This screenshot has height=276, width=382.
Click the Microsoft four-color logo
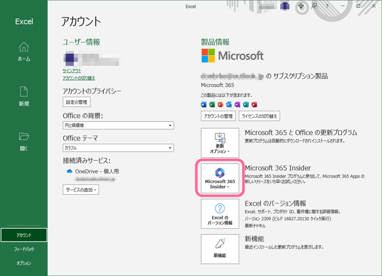(x=208, y=56)
